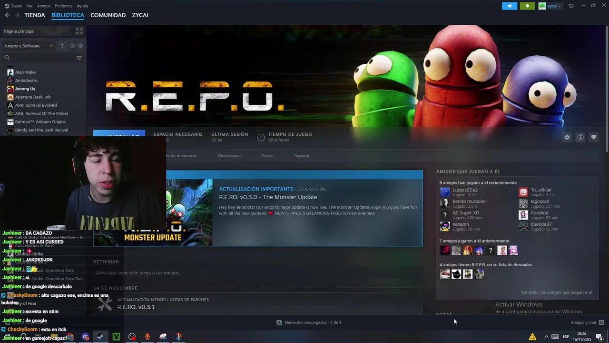Expand the 'Juegos y Software' filter dropdown
The width and height of the screenshot is (609, 343).
[29, 46]
